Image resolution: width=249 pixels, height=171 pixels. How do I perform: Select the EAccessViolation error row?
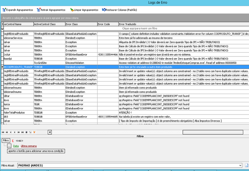126,63
